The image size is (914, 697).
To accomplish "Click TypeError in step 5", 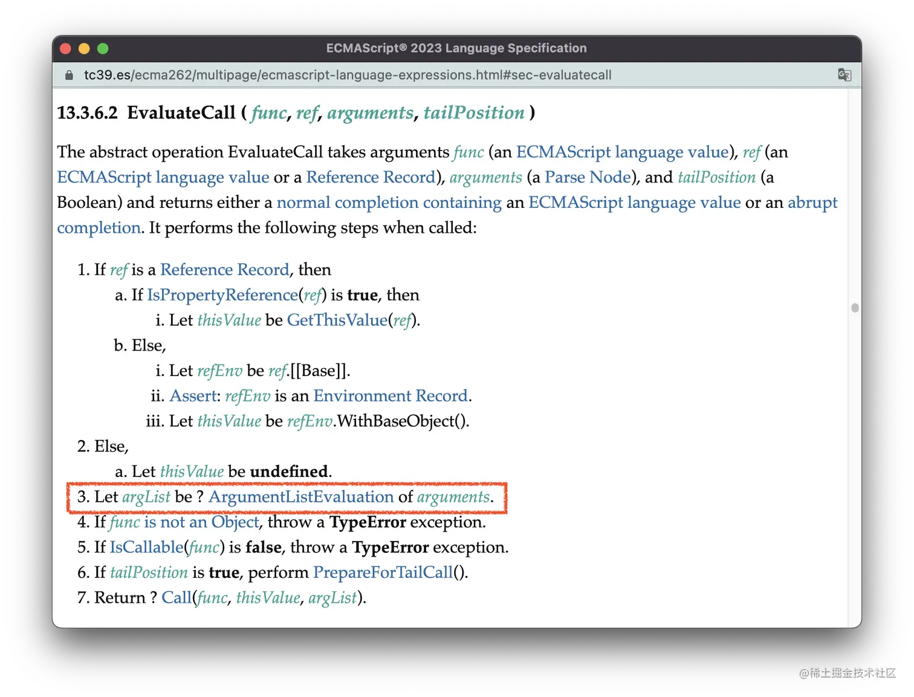I will 391,548.
